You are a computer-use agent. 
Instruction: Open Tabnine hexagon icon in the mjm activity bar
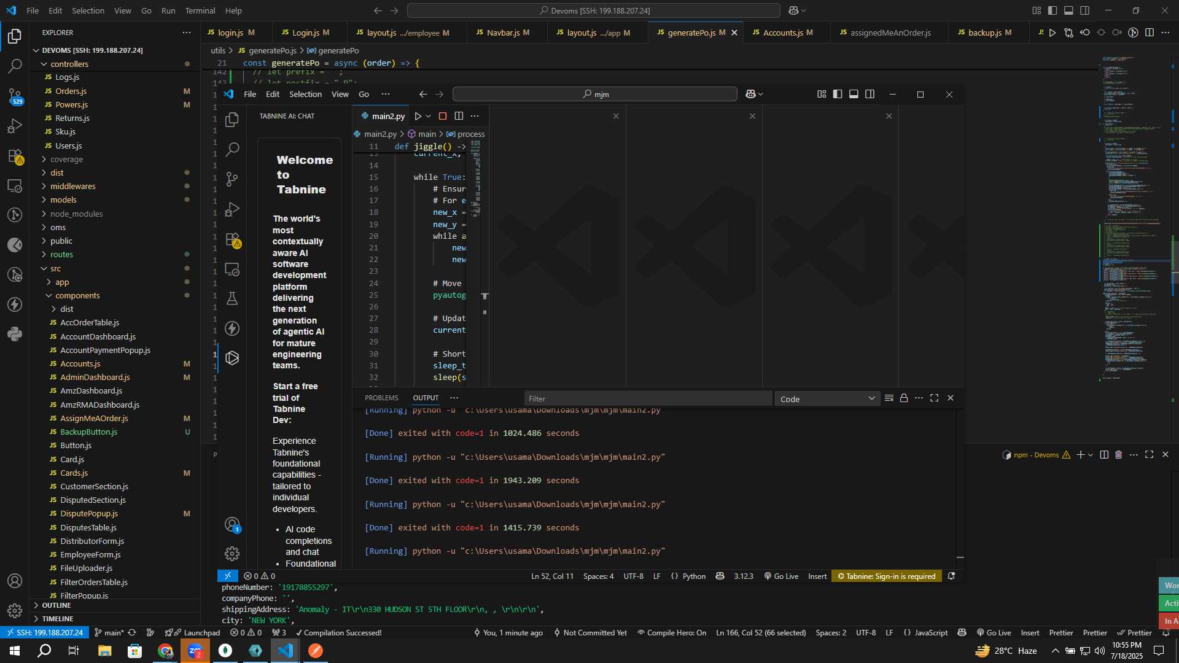pos(232,359)
